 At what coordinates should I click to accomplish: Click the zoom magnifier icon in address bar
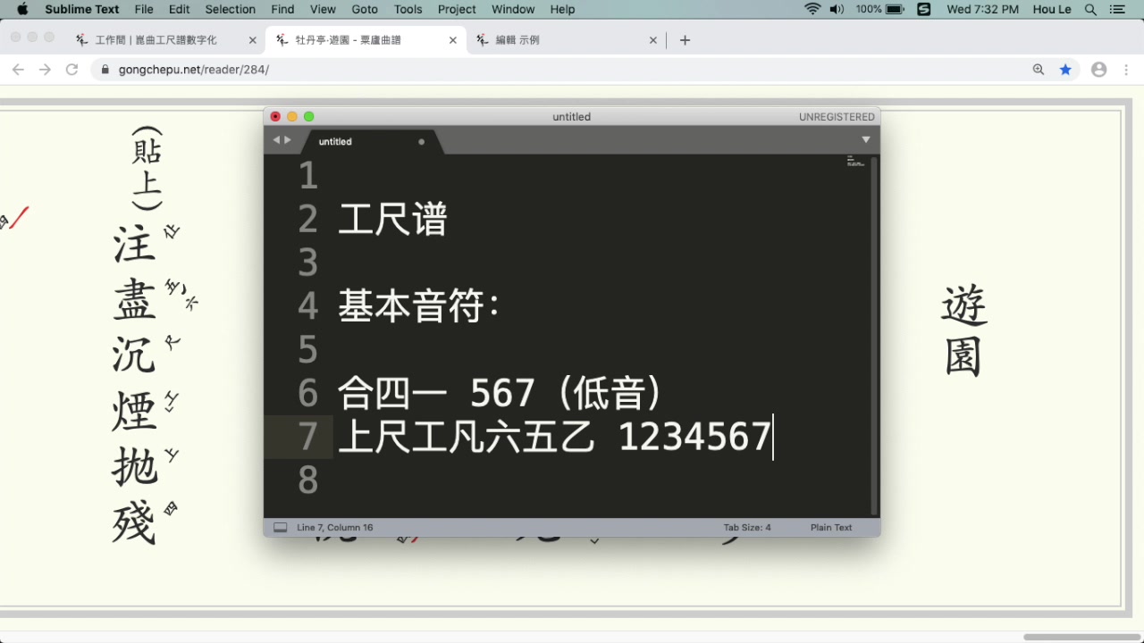[1039, 70]
